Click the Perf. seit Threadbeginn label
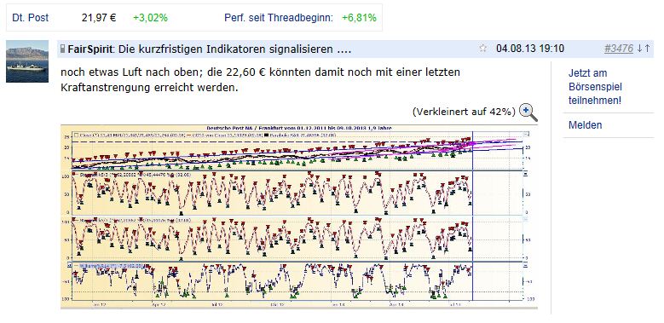Image resolution: width=664 pixels, height=323 pixels. pyautogui.click(x=279, y=18)
